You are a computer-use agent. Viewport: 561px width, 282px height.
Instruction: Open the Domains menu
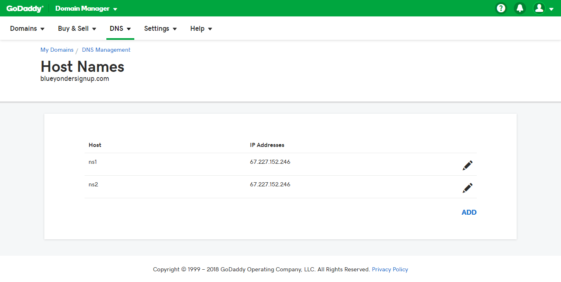(x=27, y=29)
